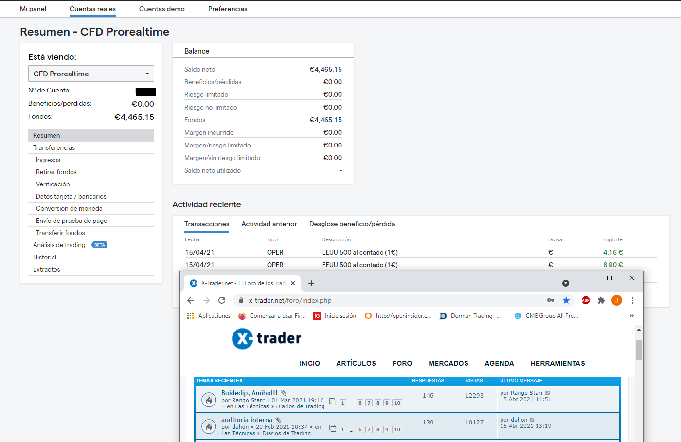Go back in the Chrome browser
Image resolution: width=681 pixels, height=442 pixels.
[191, 300]
